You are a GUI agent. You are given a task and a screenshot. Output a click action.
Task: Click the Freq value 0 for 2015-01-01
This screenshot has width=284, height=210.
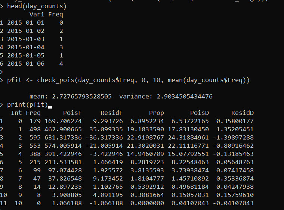(x=61, y=23)
